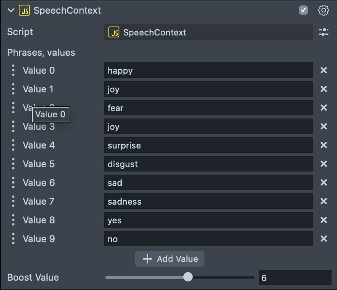Click the Script SpeechContext reference field
The width and height of the screenshot is (337, 290).
208,32
